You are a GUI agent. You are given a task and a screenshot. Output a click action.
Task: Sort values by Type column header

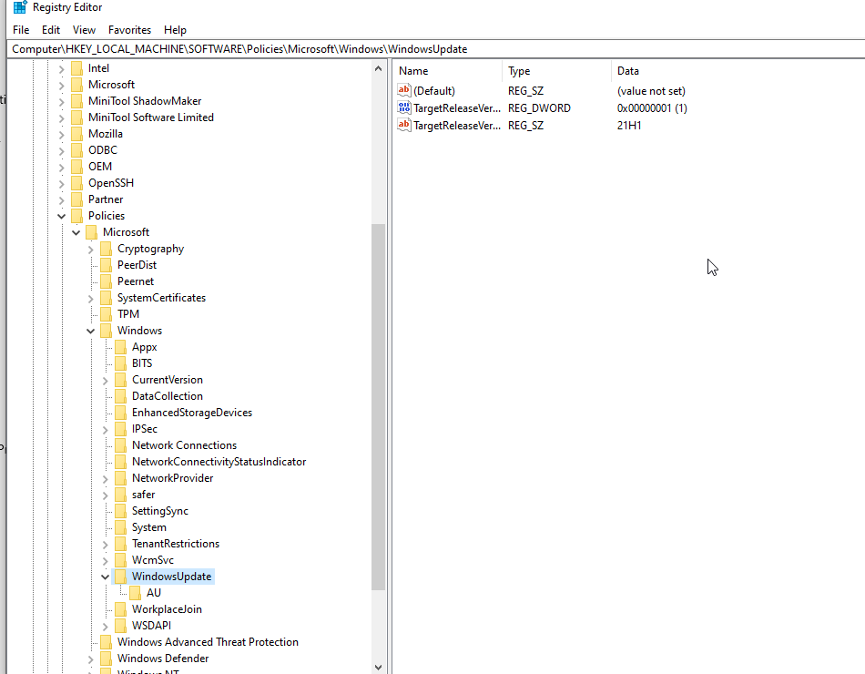556,71
